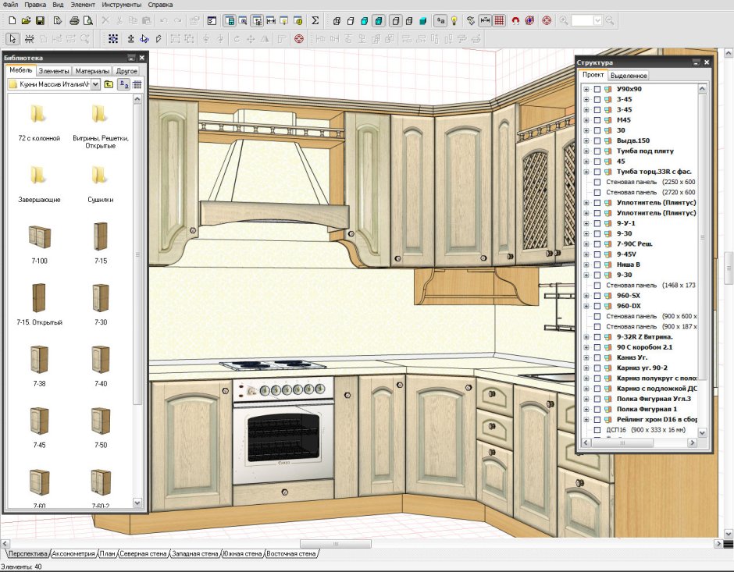Image resolution: width=734 pixels, height=572 pixels.
Task: Toggle the red grid icon in toolbar
Action: pyautogui.click(x=499, y=20)
